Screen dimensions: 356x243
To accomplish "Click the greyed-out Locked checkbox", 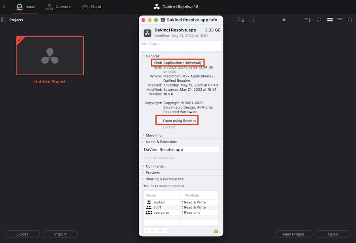I will [x=160, y=127].
